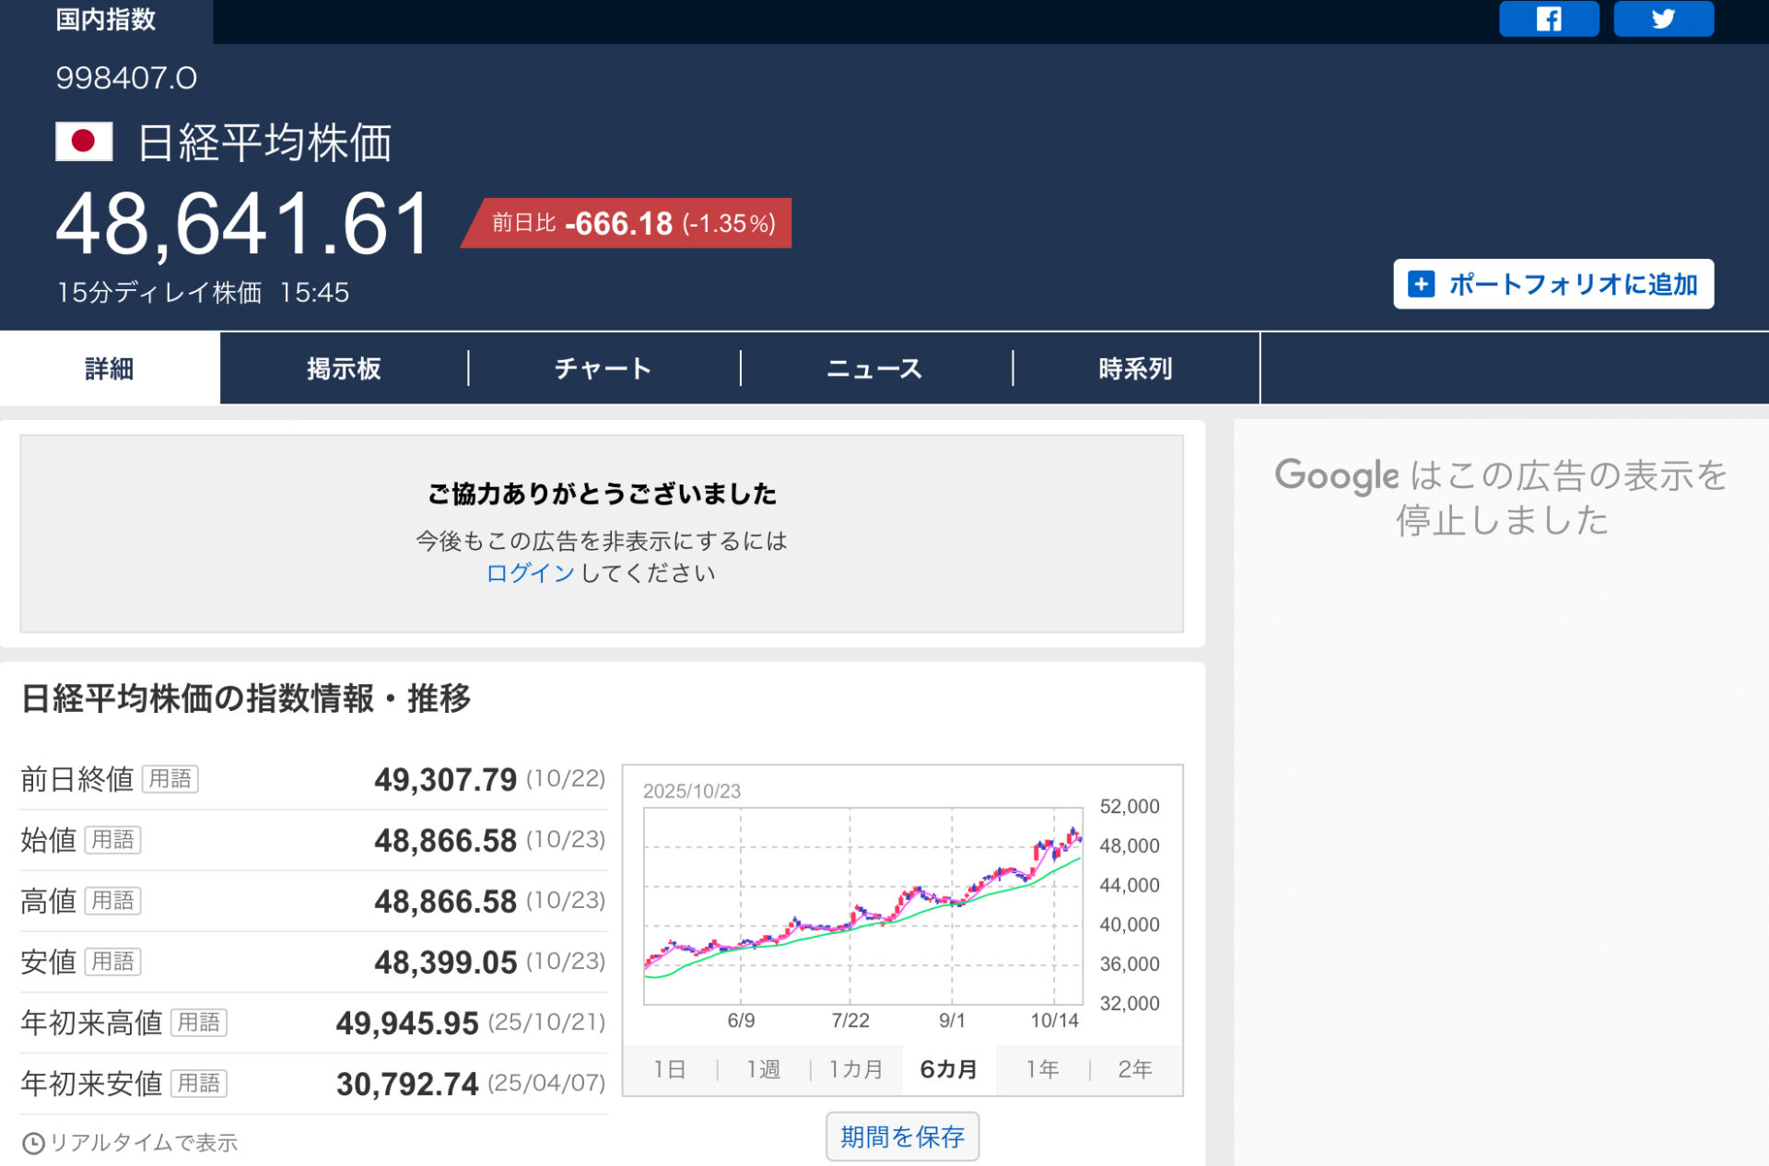Open glossary tag beside 始値
The image size is (1769, 1166).
click(x=112, y=840)
